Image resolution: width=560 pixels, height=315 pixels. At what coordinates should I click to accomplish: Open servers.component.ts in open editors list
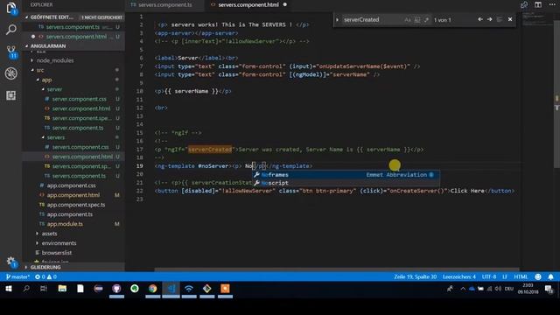tap(73, 27)
